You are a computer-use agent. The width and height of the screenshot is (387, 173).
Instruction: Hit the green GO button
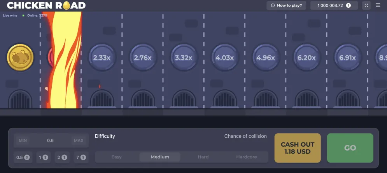pos(350,148)
